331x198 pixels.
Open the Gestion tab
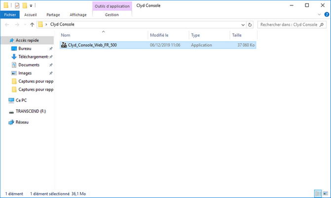pos(112,15)
